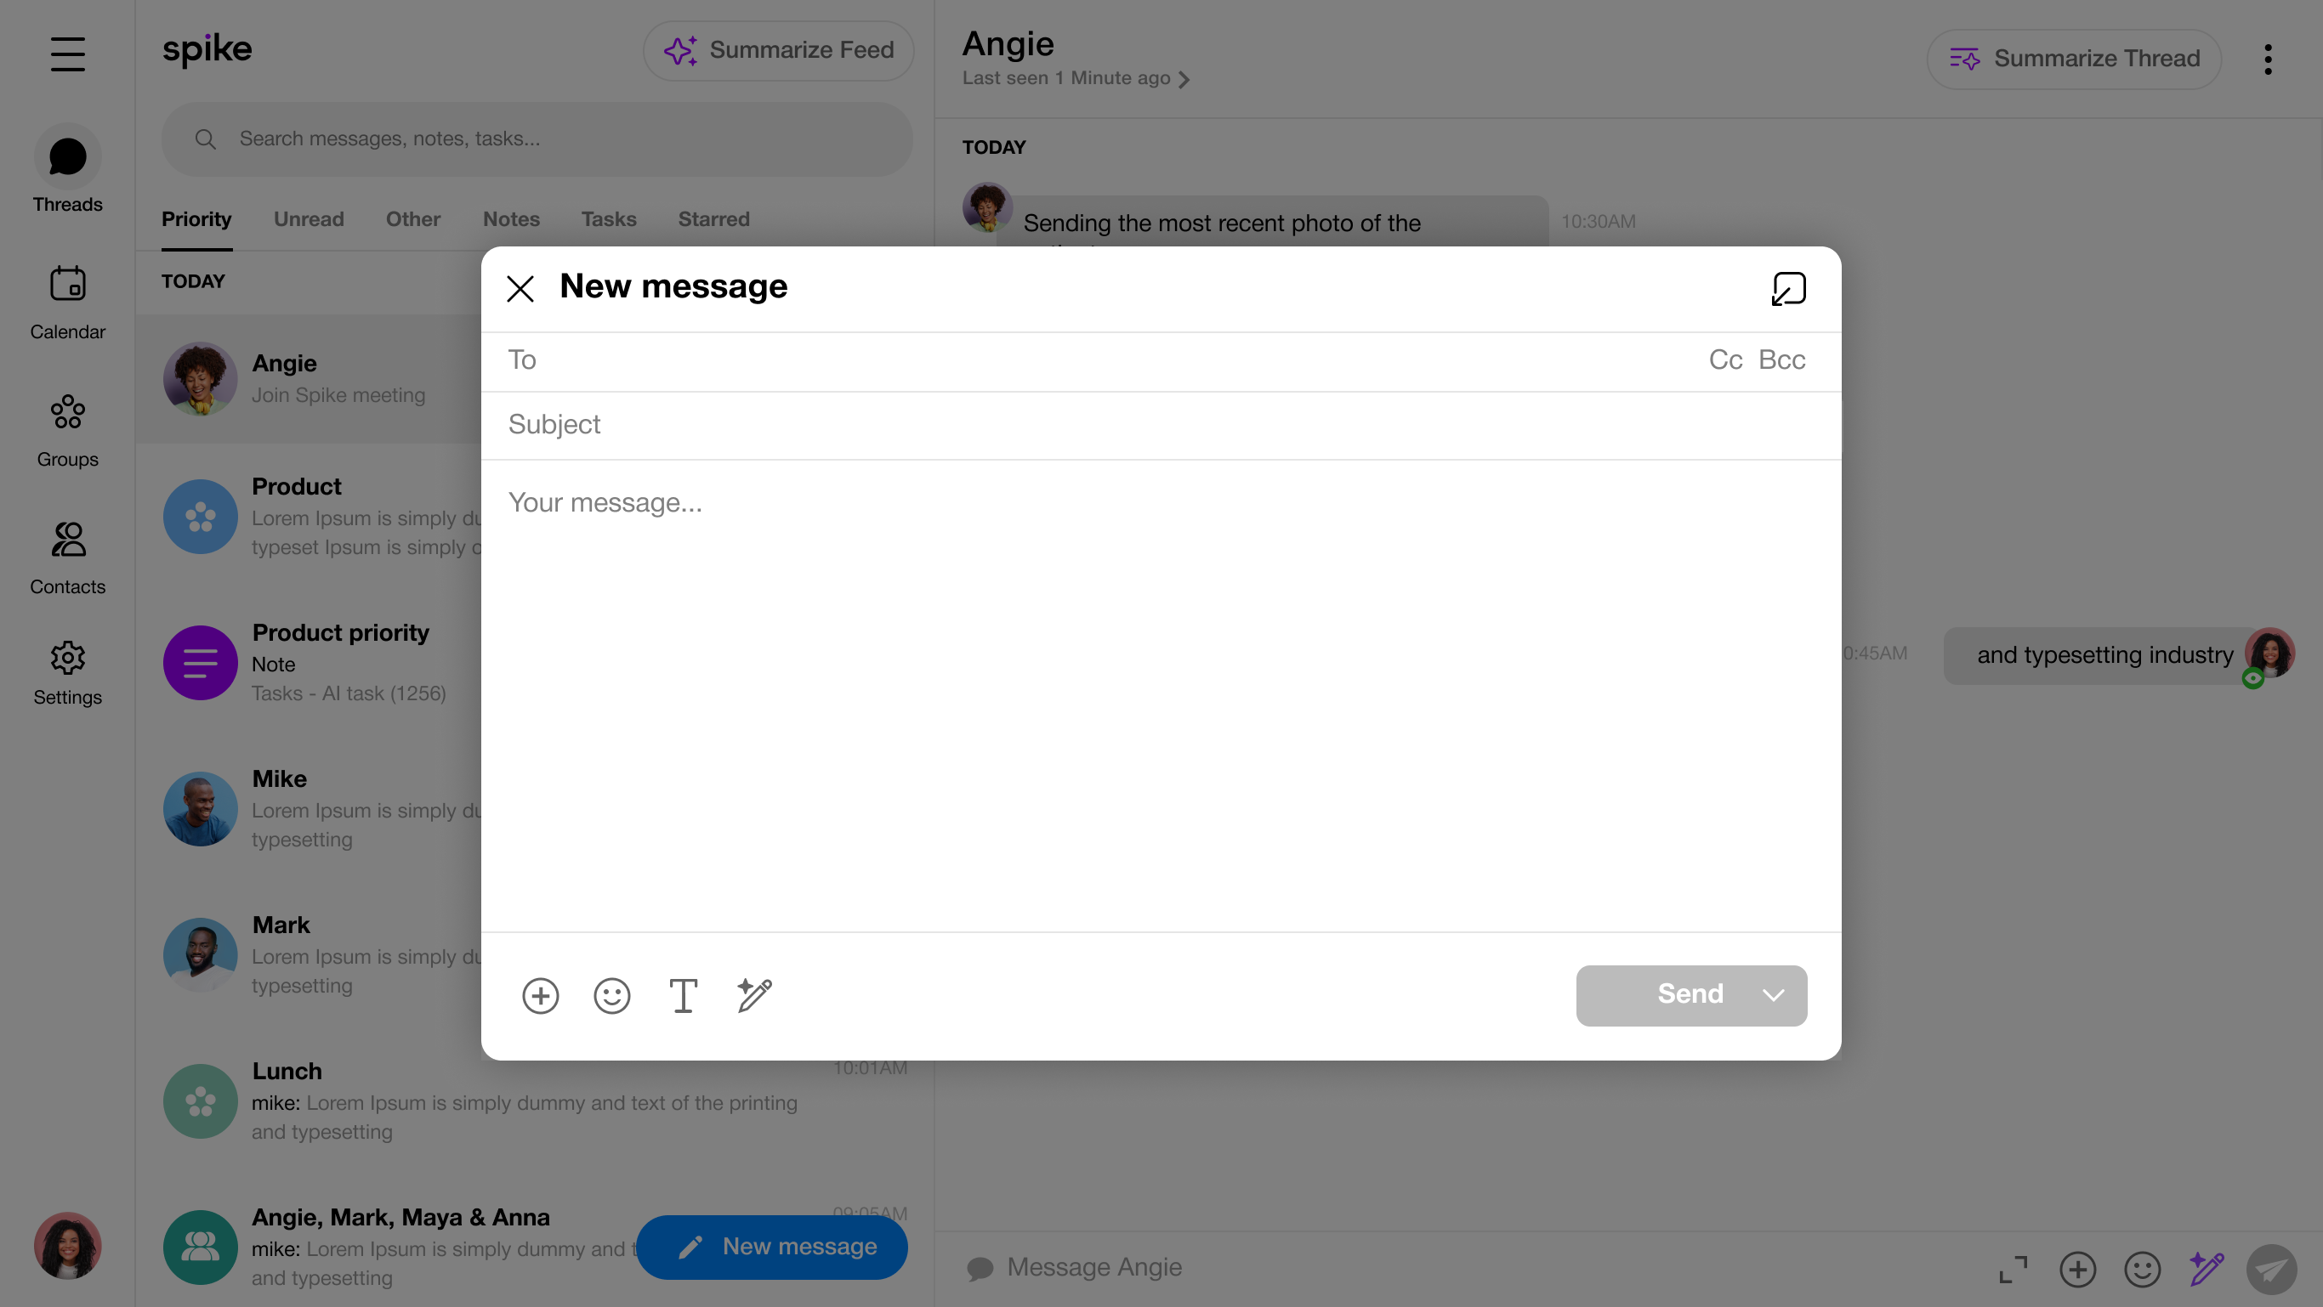2323x1307 pixels.
Task: Expand the Send options dropdown arrow
Action: point(1773,995)
